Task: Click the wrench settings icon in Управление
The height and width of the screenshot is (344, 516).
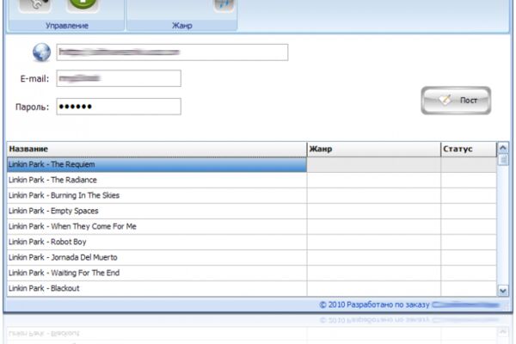Action: point(35,6)
